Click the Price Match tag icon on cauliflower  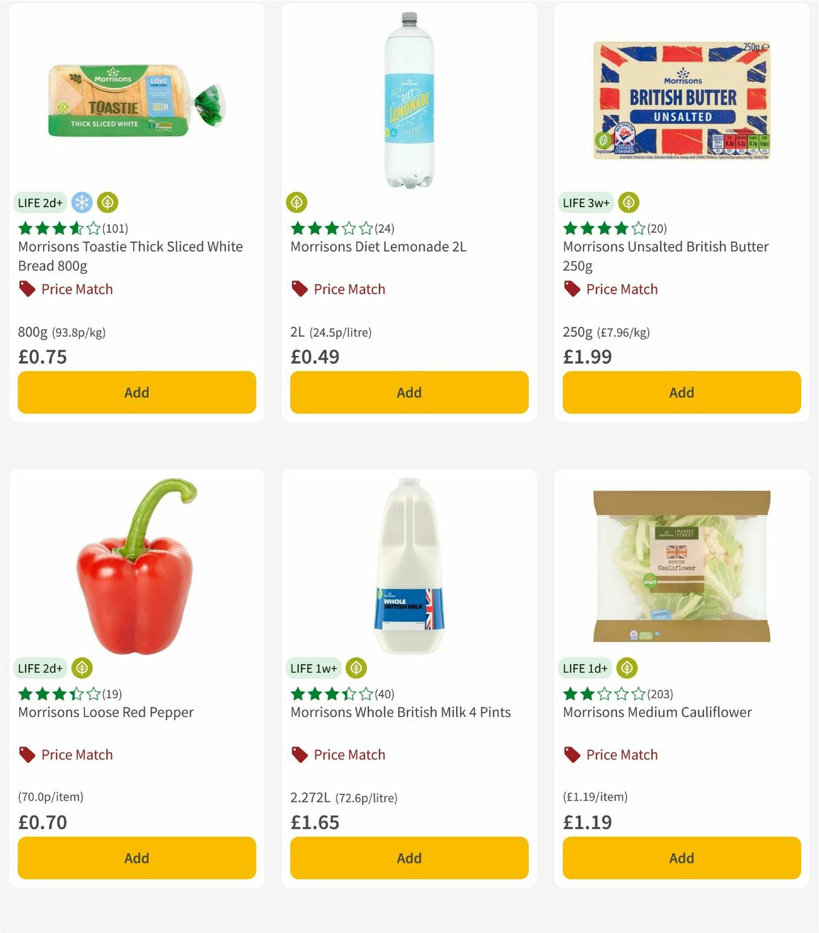(572, 755)
